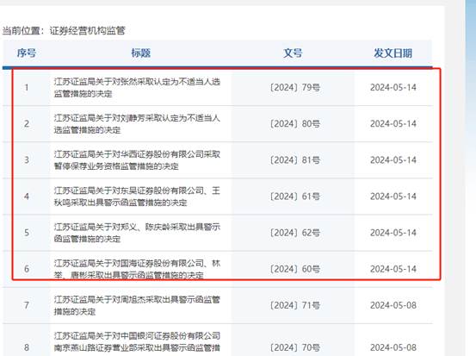This screenshot has height=356, width=476.
Task: Select document number 〔2024〕79号 cell
Action: [x=294, y=88]
